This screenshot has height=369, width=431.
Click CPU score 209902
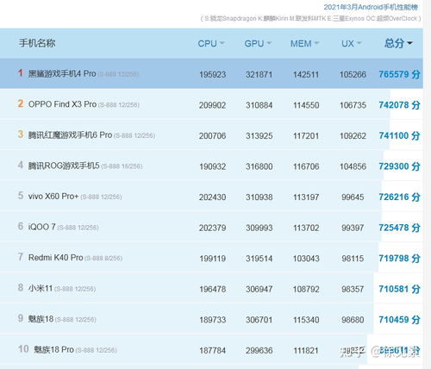click(213, 105)
